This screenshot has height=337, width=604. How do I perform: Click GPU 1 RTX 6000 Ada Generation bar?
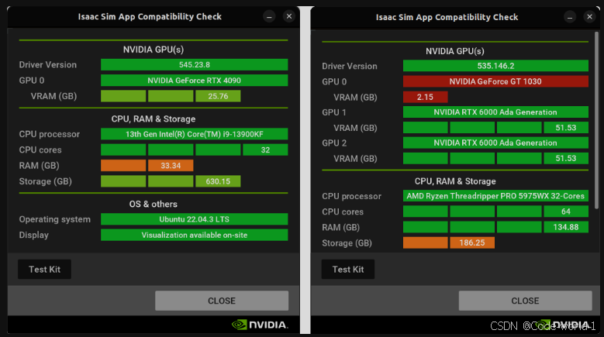(x=495, y=112)
